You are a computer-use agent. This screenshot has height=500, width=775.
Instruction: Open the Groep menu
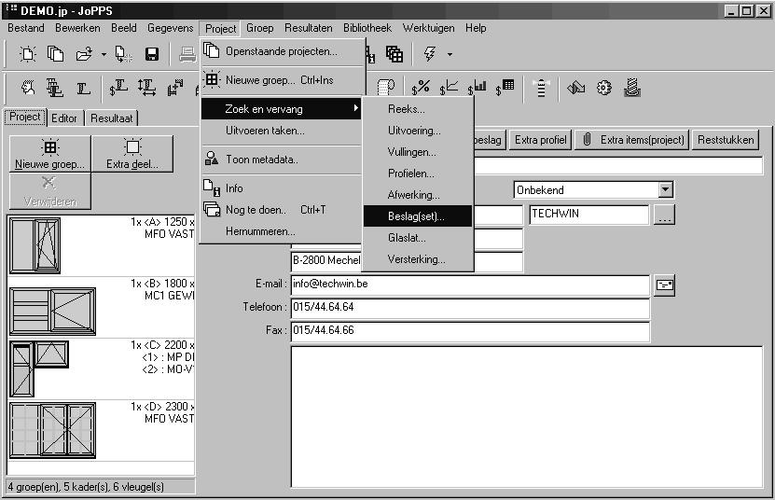[x=259, y=28]
